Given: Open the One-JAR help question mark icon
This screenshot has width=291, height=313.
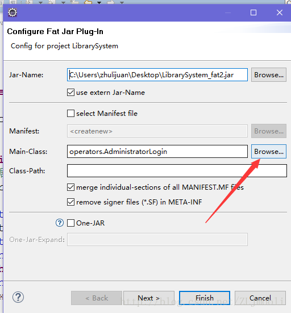Looking at the screenshot, I should [60, 223].
